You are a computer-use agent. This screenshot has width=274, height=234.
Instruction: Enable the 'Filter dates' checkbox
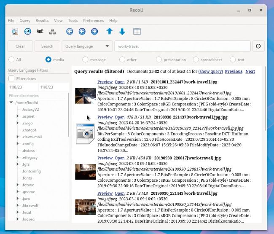[x=12, y=79]
